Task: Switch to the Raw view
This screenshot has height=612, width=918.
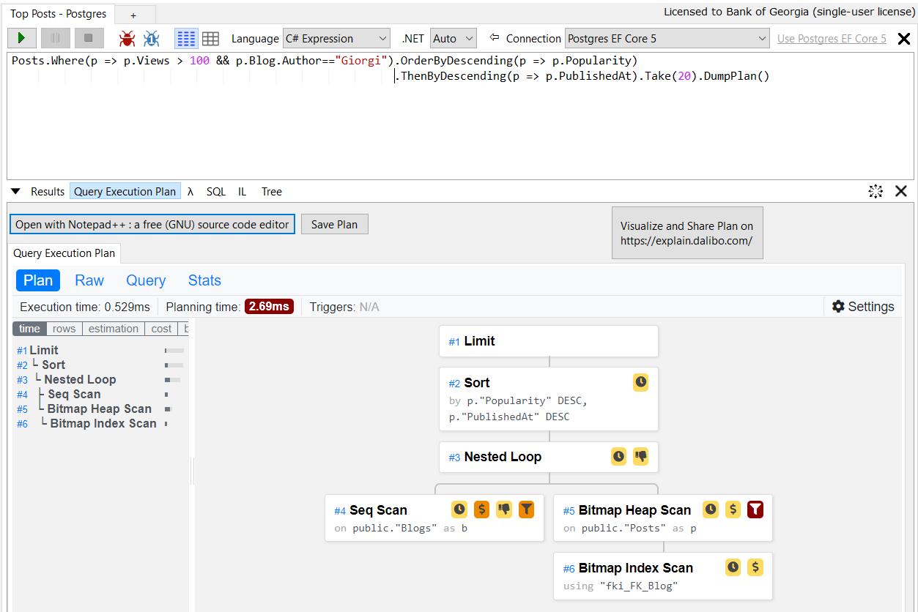Action: tap(89, 280)
